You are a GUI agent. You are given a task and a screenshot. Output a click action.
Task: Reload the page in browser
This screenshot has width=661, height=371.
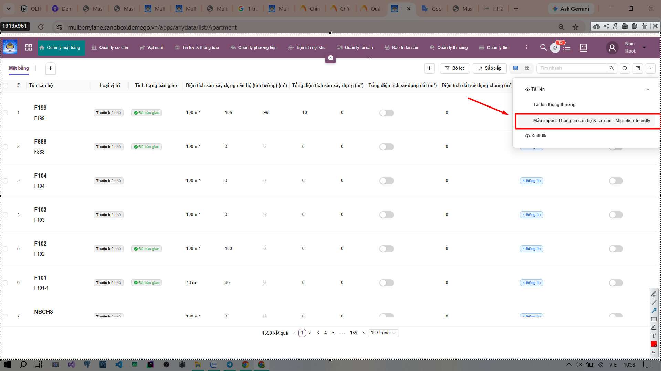tap(41, 27)
